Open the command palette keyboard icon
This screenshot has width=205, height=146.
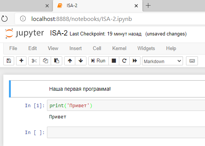tap(192, 61)
